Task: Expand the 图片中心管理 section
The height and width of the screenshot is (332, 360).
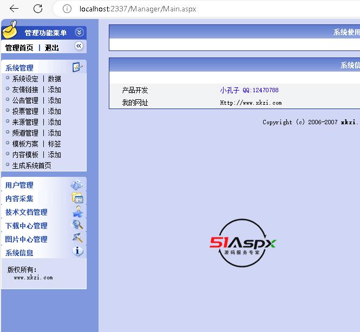Action: click(27, 239)
